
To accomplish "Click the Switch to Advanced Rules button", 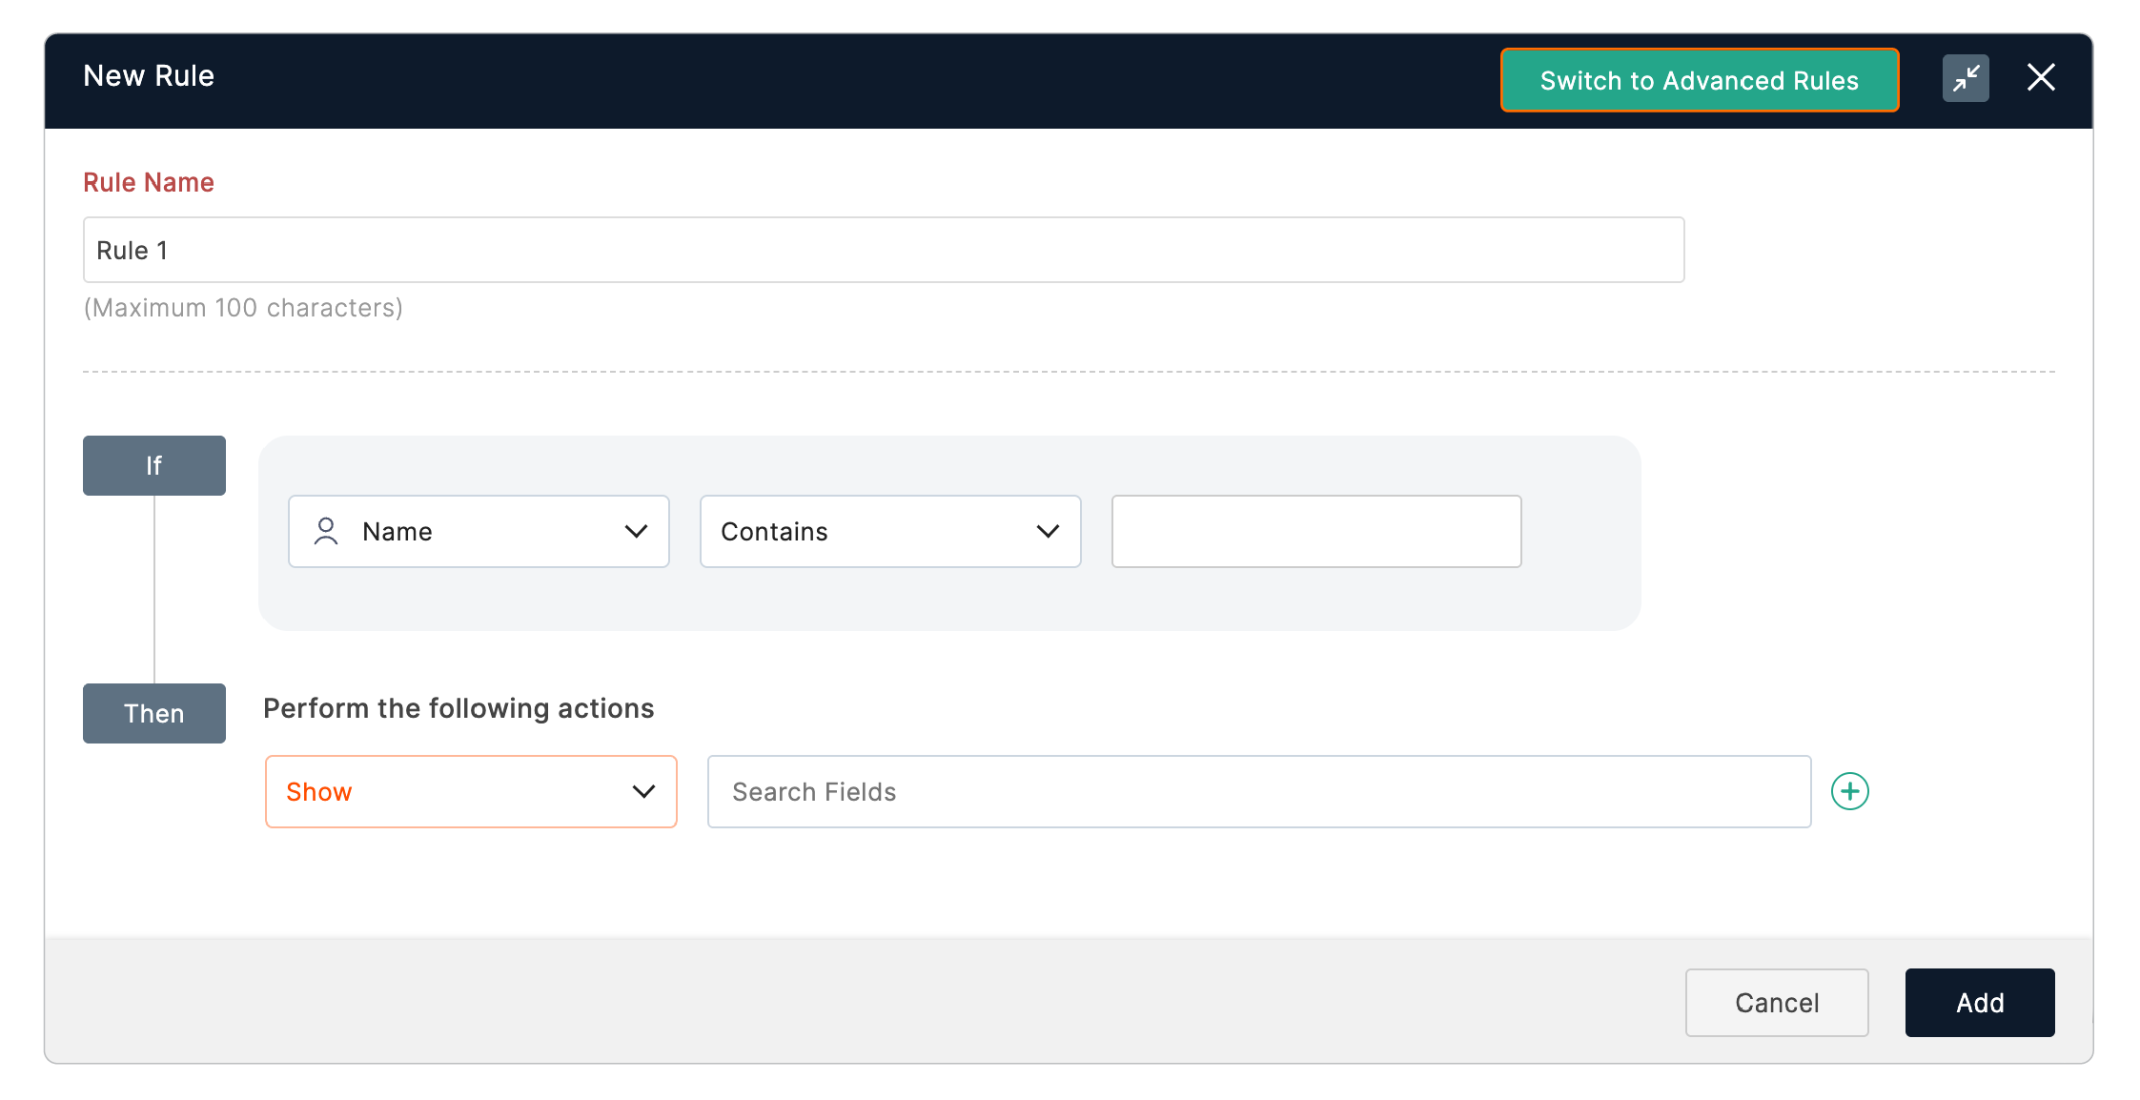I will coord(1699,81).
